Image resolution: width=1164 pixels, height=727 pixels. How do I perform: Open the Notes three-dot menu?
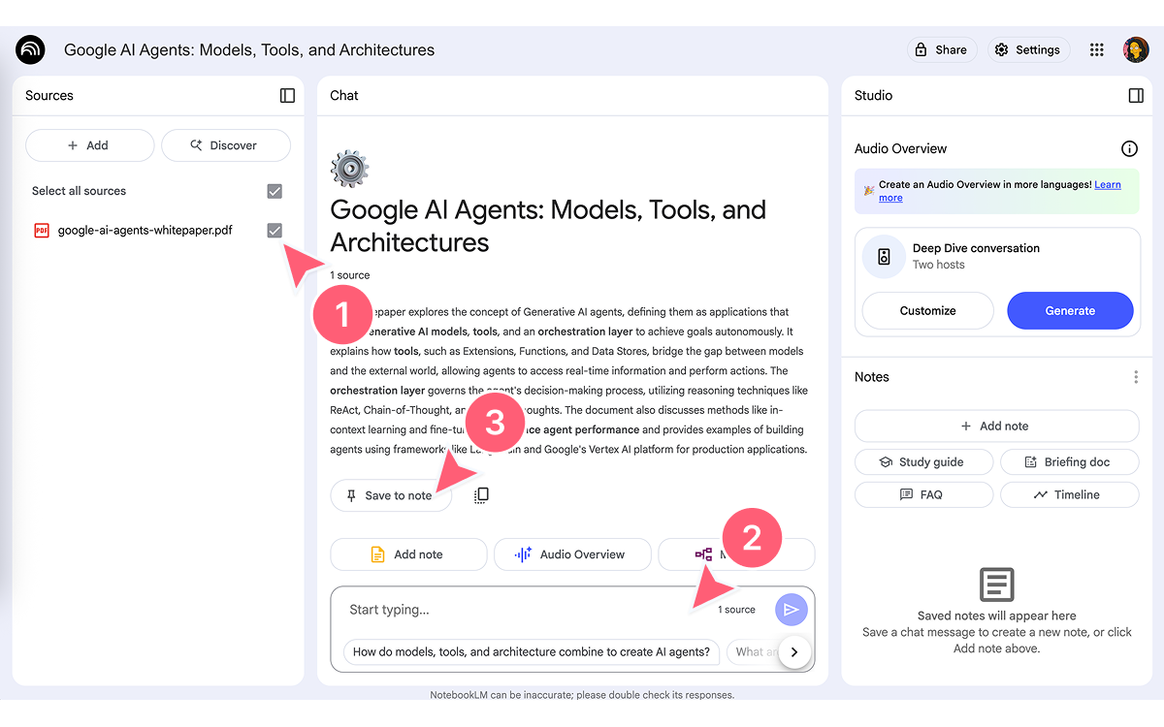[1136, 377]
